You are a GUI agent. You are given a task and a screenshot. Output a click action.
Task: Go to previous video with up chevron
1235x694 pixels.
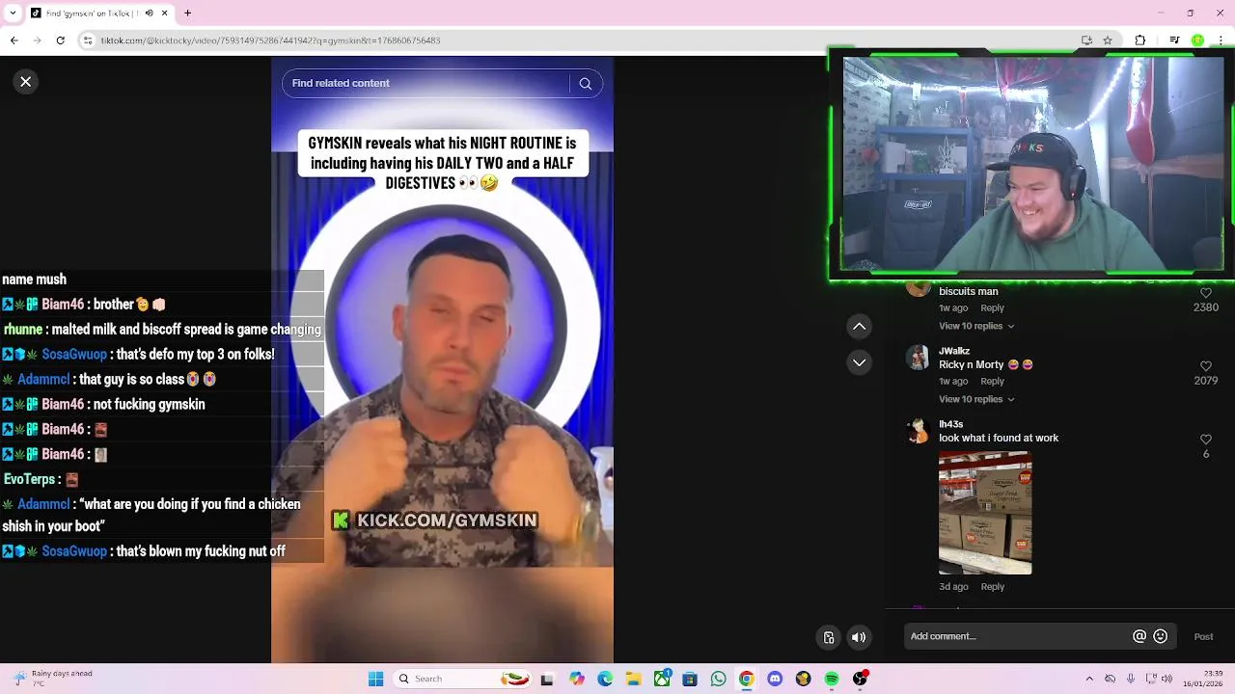(859, 327)
